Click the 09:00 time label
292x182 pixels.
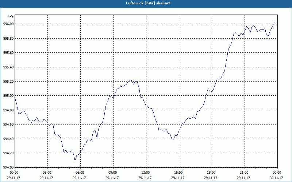[113, 173]
